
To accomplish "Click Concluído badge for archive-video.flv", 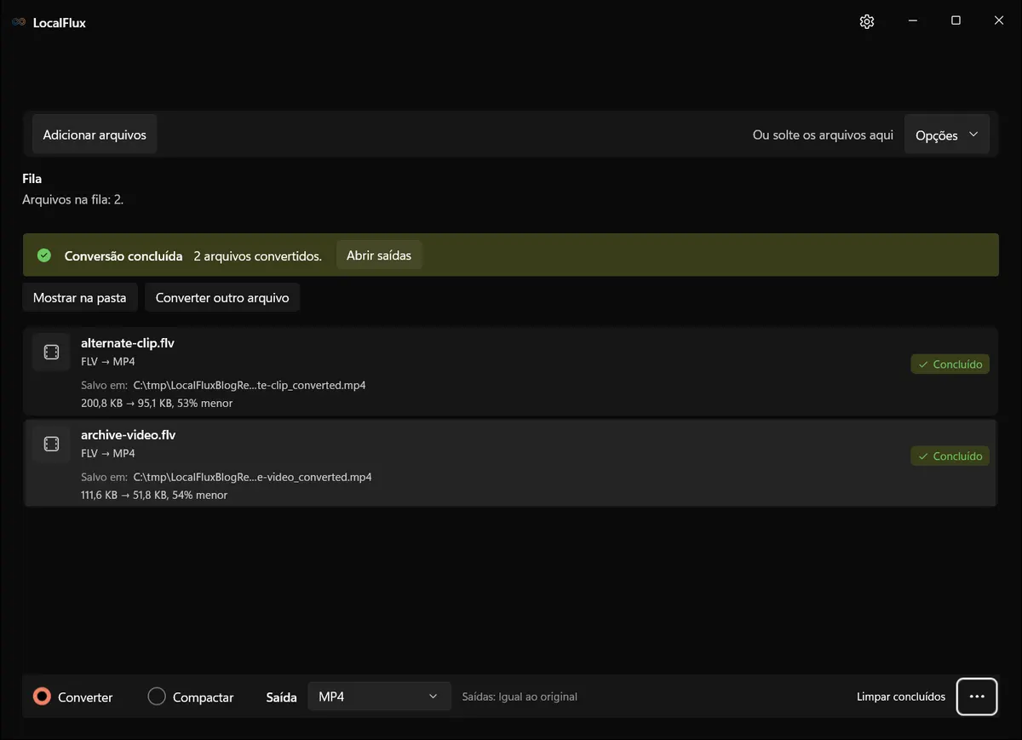I will click(950, 456).
